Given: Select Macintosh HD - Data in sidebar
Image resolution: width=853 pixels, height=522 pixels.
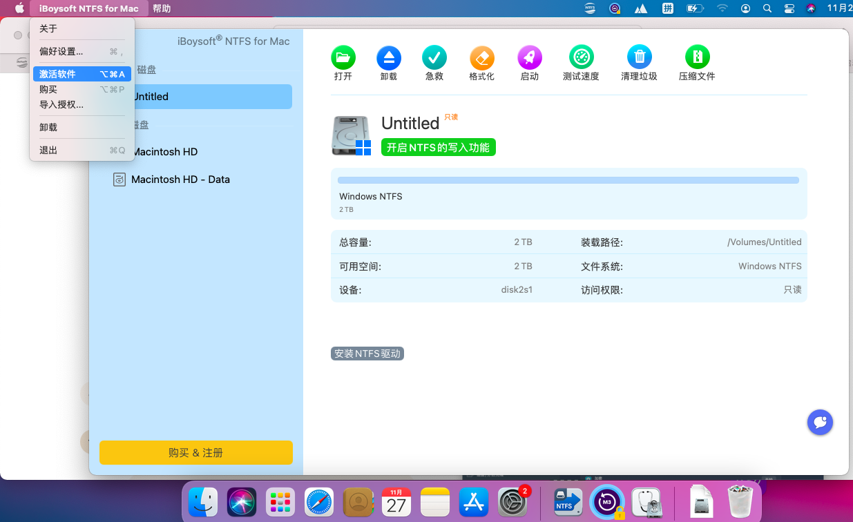Looking at the screenshot, I should [180, 180].
